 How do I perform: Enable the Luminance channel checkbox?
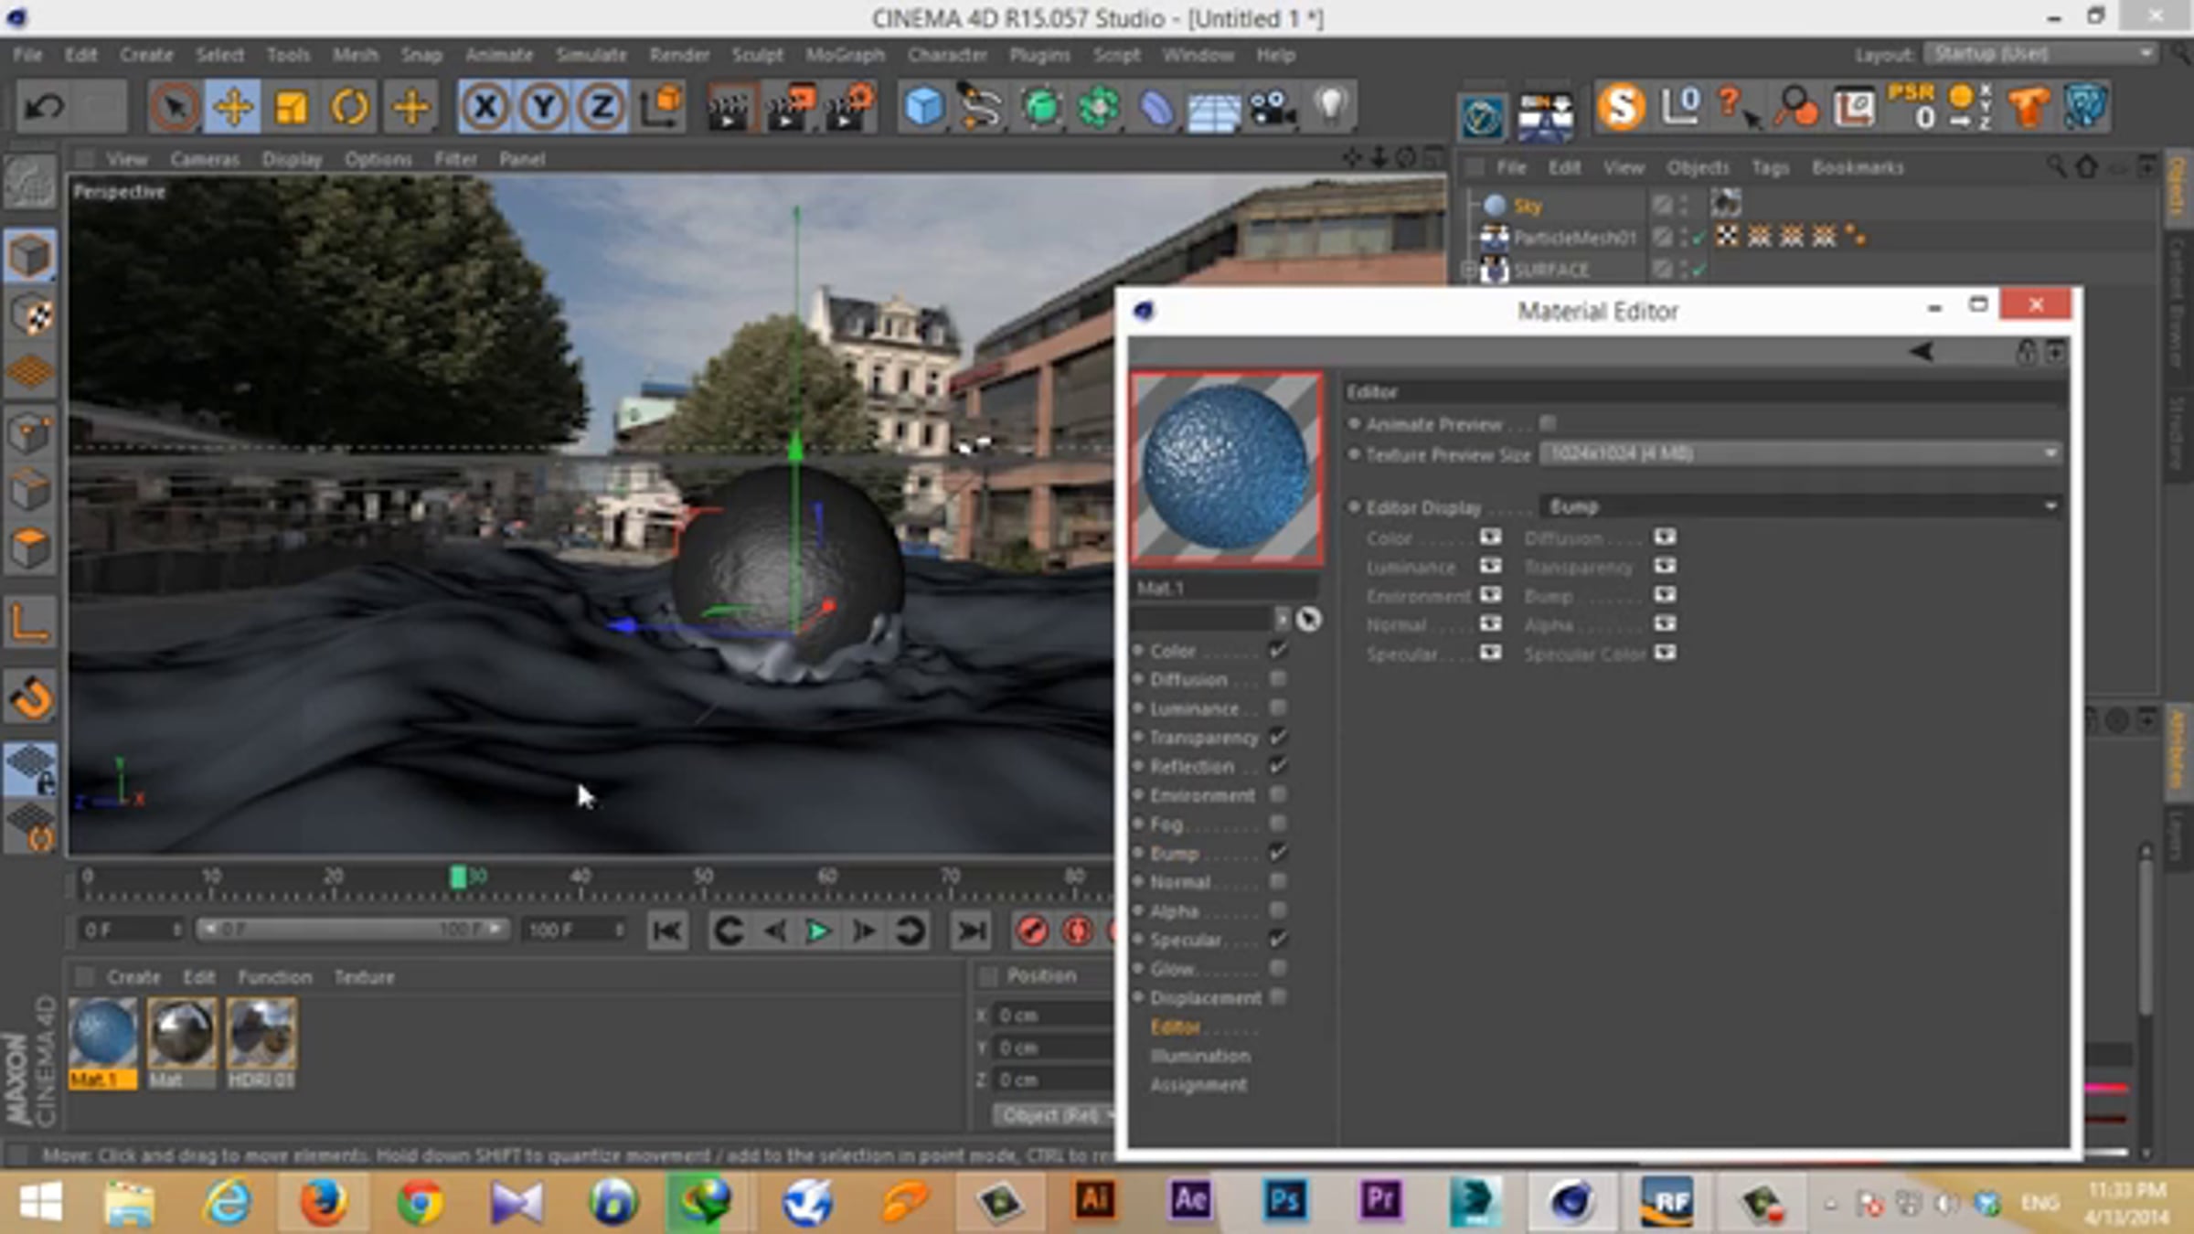1278,708
